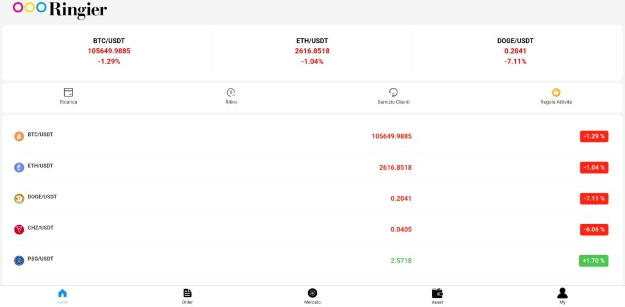
Task: Click price 105649.9885 in the list row
Action: pyautogui.click(x=392, y=136)
